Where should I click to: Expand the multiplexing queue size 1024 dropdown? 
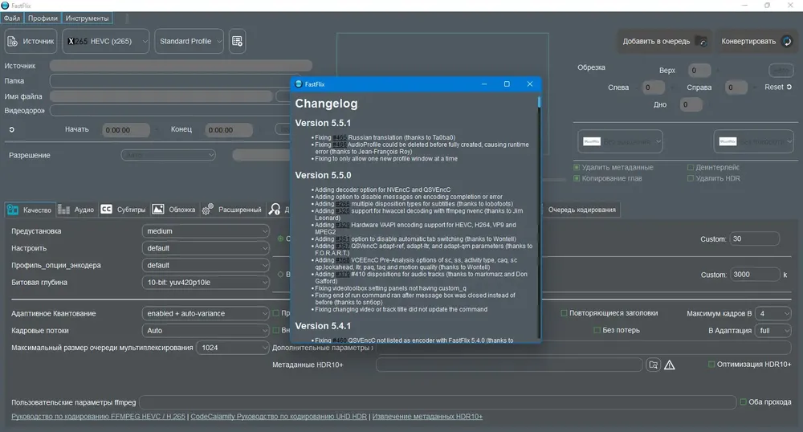coord(233,348)
